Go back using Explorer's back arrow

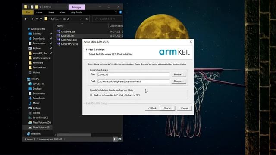[x=26, y=19]
